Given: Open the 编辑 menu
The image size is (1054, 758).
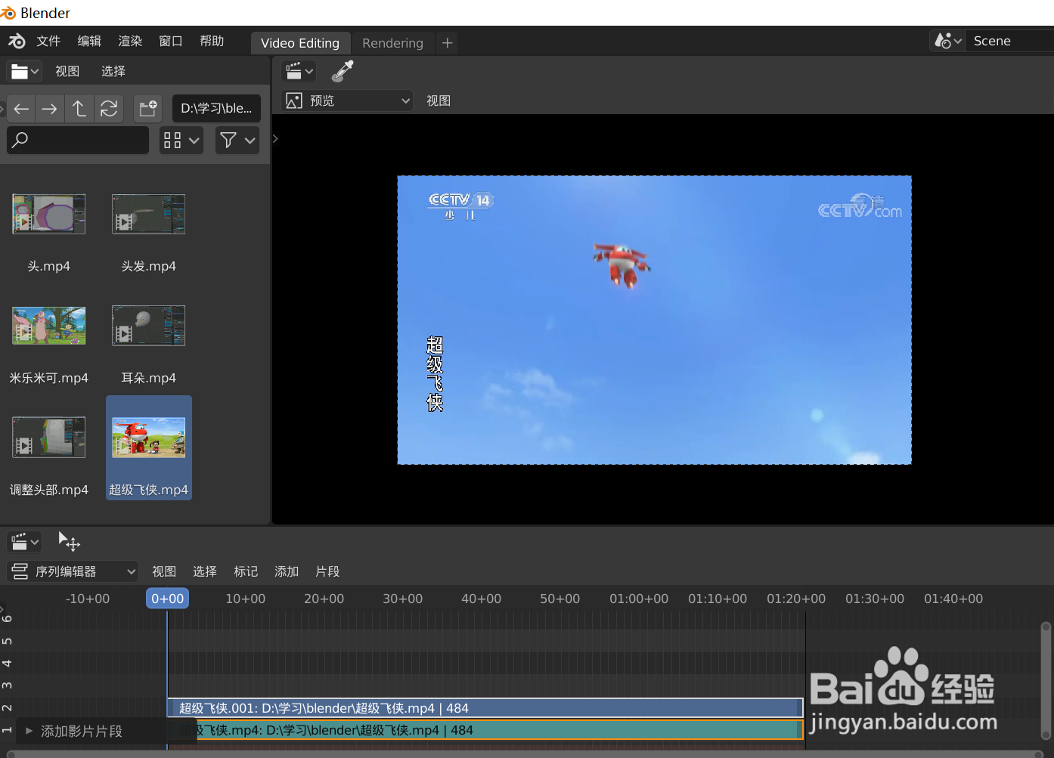Looking at the screenshot, I should [89, 42].
